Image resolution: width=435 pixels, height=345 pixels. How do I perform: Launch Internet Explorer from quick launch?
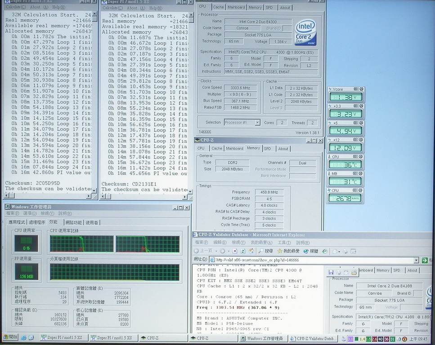[23, 338]
